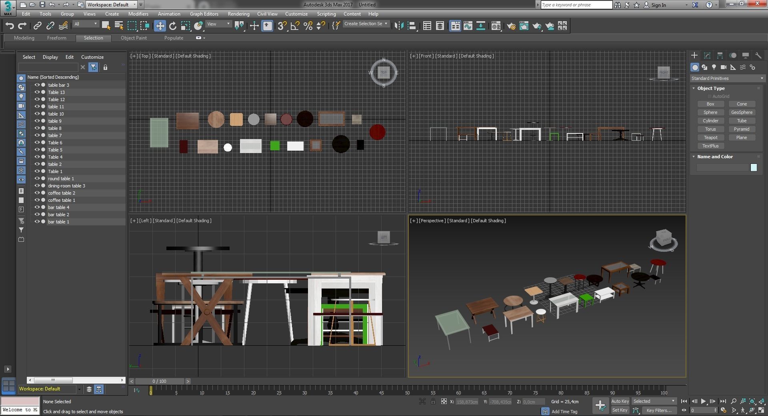768x416 pixels.
Task: Open the selection filter 'All' dropdown
Action: 86,24
